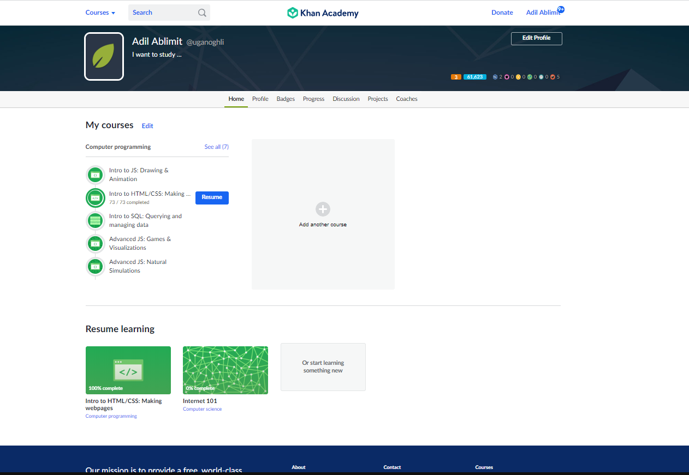Click the Khan Academy logo
The image size is (689, 475).
tap(323, 13)
